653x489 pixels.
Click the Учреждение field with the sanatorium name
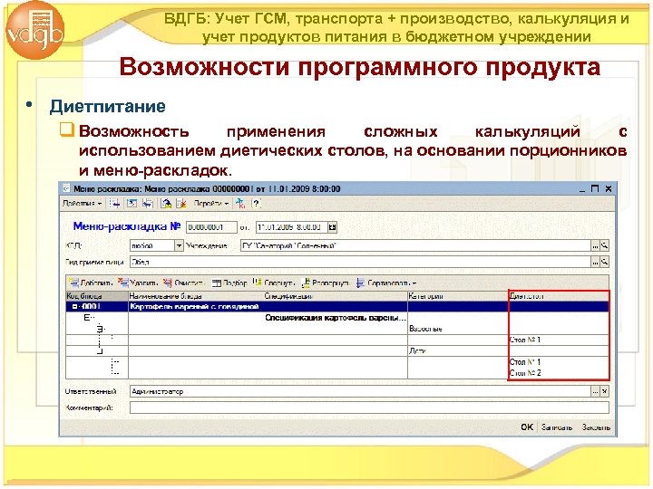pos(415,245)
